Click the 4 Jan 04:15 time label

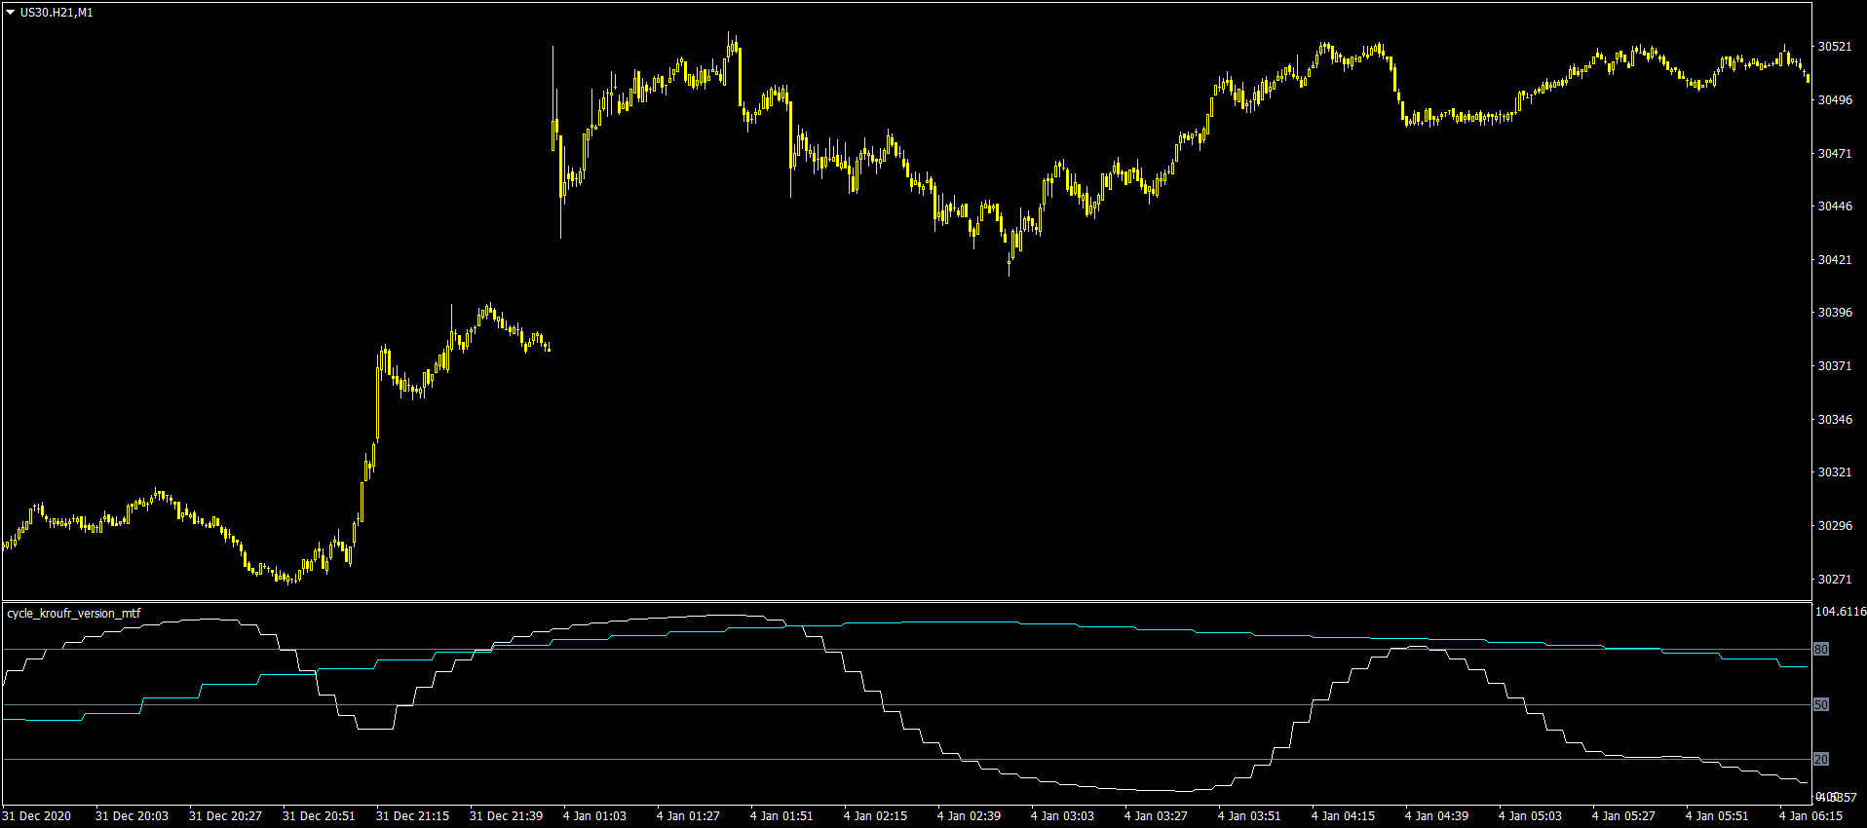click(x=1343, y=816)
